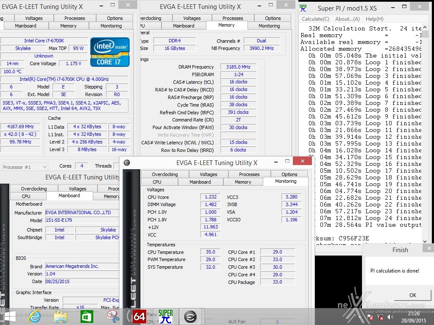434x325 pixels.
Task: Click E-LEET logo icon in Monitoring window title
Action: pyautogui.click(x=127, y=163)
